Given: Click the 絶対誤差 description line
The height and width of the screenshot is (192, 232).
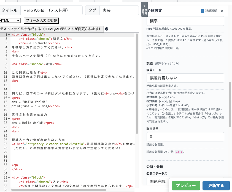Looking at the screenshot, I should pyautogui.click(x=161, y=97).
